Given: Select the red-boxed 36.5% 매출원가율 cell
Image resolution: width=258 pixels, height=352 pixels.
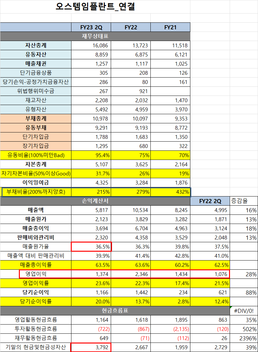Looking at the screenshot, I should point(92,246).
